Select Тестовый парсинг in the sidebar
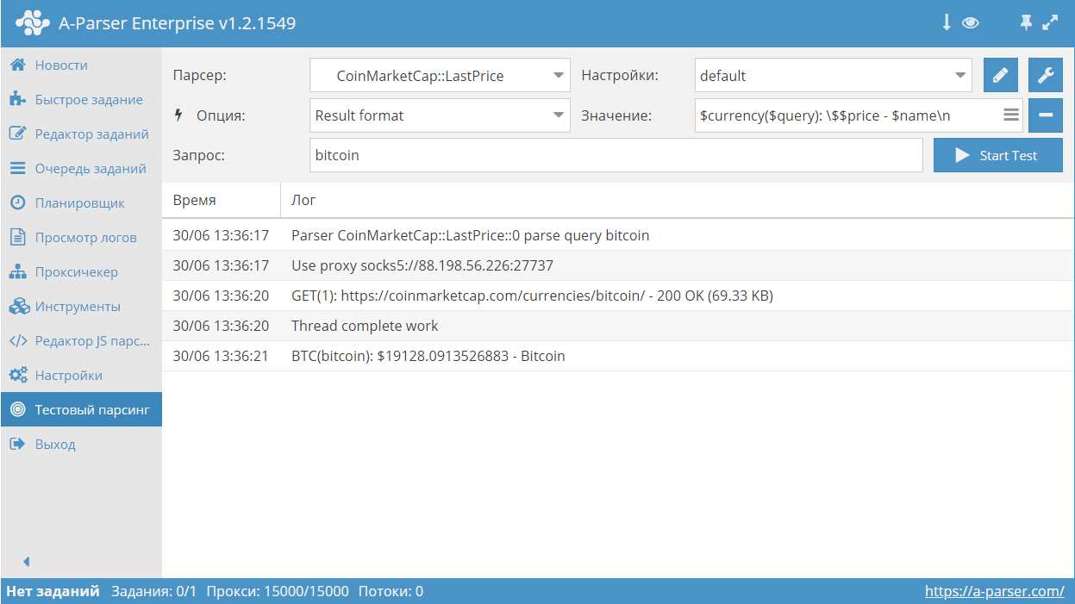Image resolution: width=1075 pixels, height=604 pixels. tap(81, 409)
